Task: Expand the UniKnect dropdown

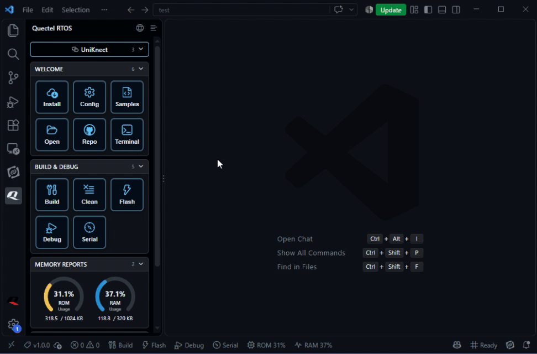Action: pyautogui.click(x=89, y=49)
